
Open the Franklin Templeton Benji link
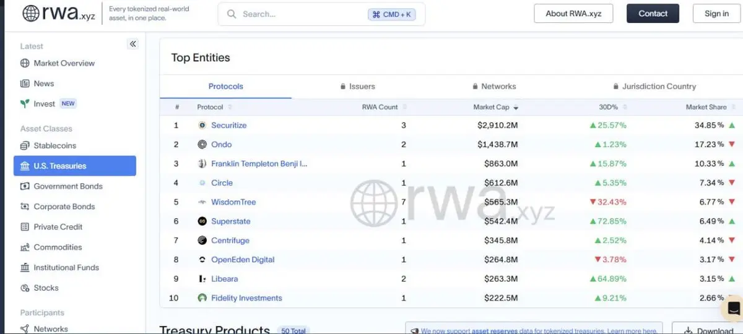click(259, 164)
